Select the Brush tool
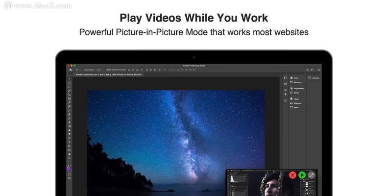The image size is (384, 196). (x=70, y=110)
